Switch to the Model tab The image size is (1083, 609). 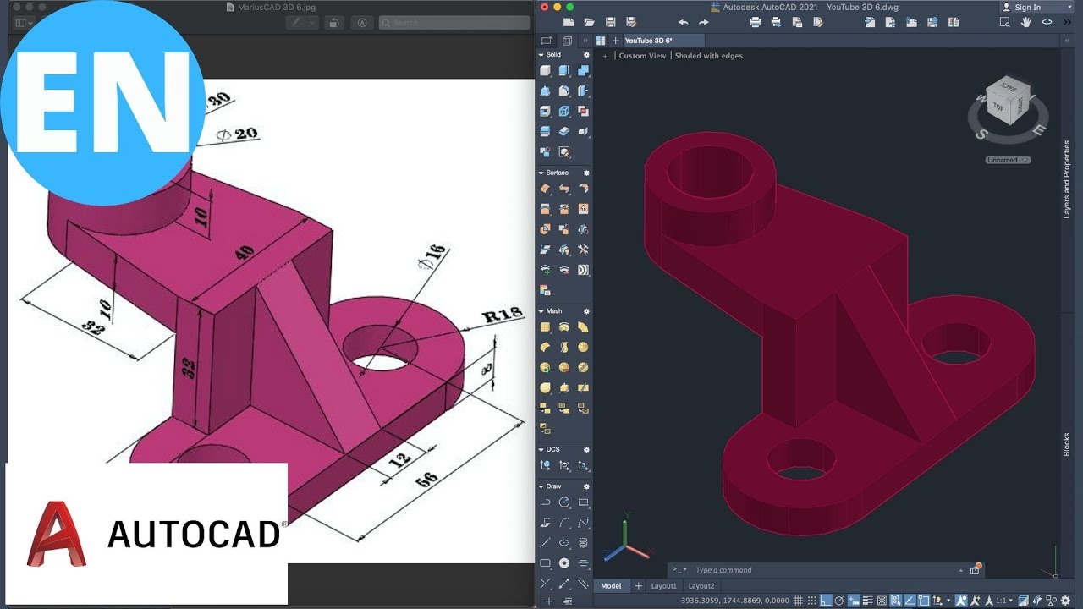(x=611, y=585)
